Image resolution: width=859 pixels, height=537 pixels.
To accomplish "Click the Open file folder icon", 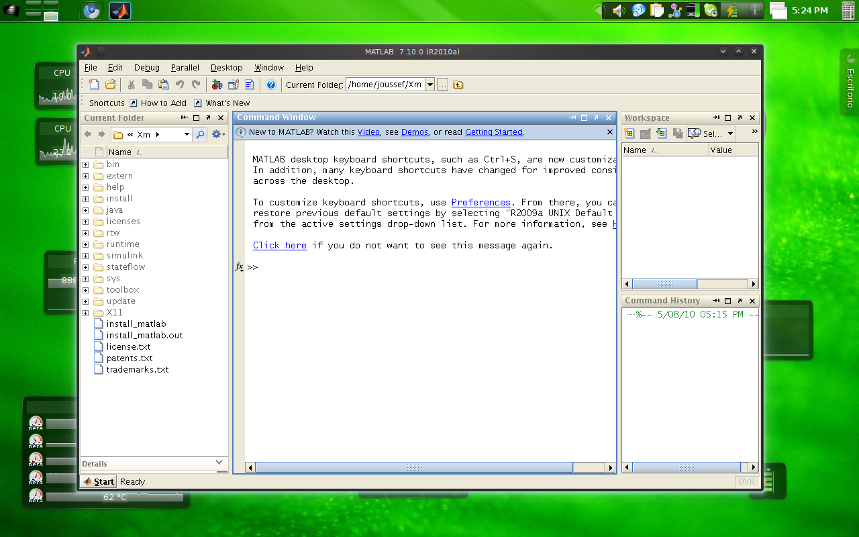I will click(x=111, y=85).
